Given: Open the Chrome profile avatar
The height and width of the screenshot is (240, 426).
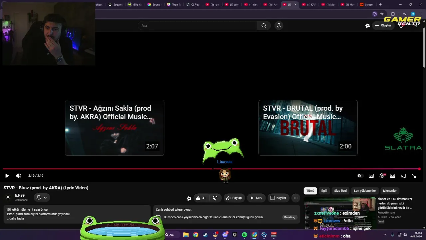Looking at the screenshot, I should (x=413, y=14).
